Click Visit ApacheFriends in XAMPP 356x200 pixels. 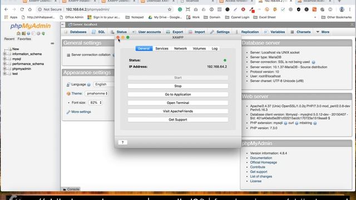pyautogui.click(x=178, y=111)
